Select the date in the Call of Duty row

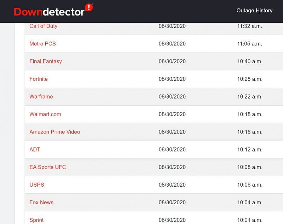[172, 26]
